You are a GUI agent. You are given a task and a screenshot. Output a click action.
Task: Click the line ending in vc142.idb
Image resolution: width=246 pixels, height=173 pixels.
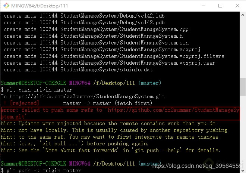point(84,16)
